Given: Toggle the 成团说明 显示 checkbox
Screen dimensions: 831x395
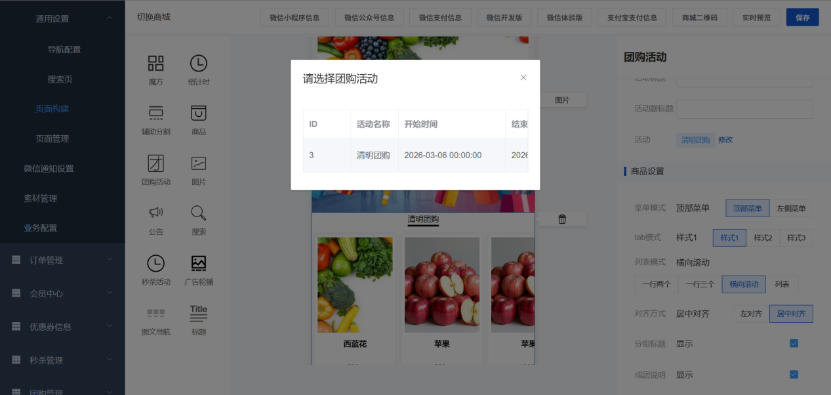Looking at the screenshot, I should point(794,375).
